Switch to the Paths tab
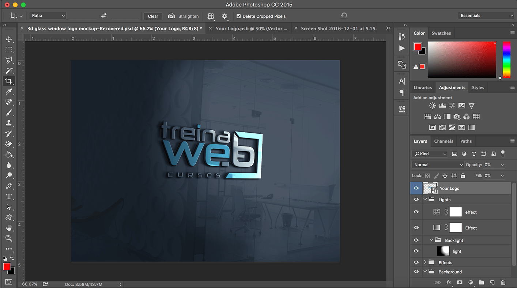The image size is (517, 288). pyautogui.click(x=466, y=141)
